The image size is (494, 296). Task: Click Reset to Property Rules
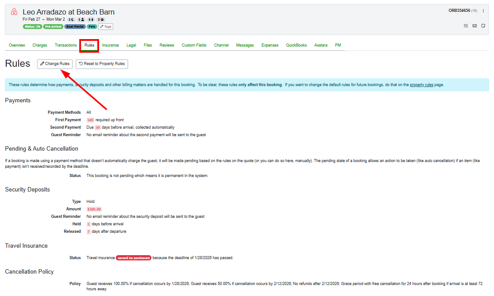point(102,64)
